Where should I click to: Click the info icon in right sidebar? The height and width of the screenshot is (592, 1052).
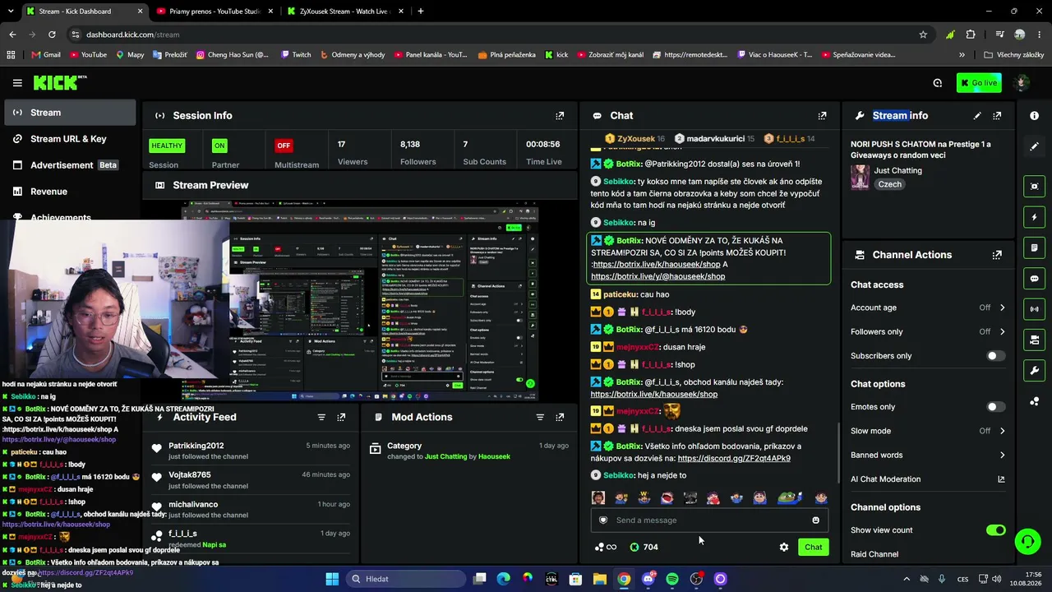(1034, 116)
